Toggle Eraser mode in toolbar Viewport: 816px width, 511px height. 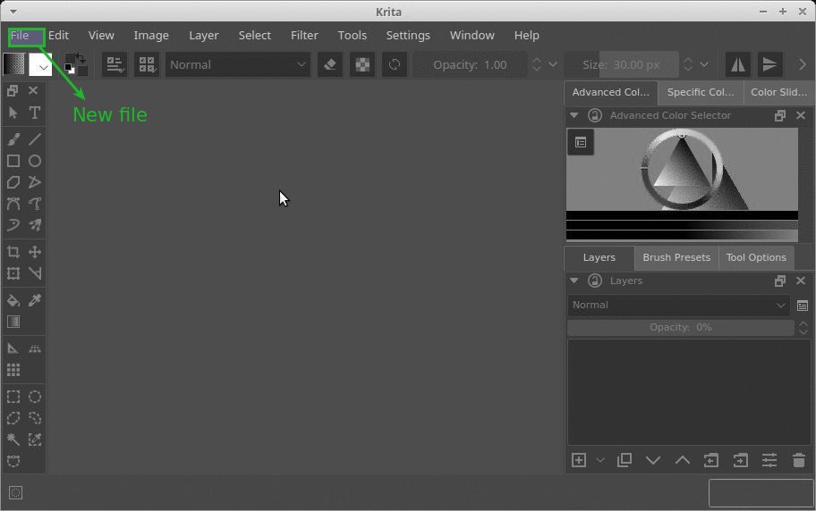tap(330, 64)
